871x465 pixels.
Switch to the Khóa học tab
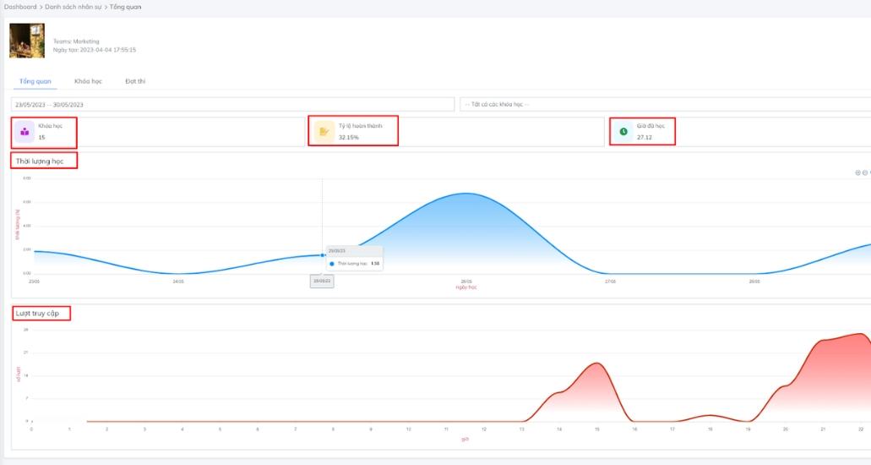[89, 81]
